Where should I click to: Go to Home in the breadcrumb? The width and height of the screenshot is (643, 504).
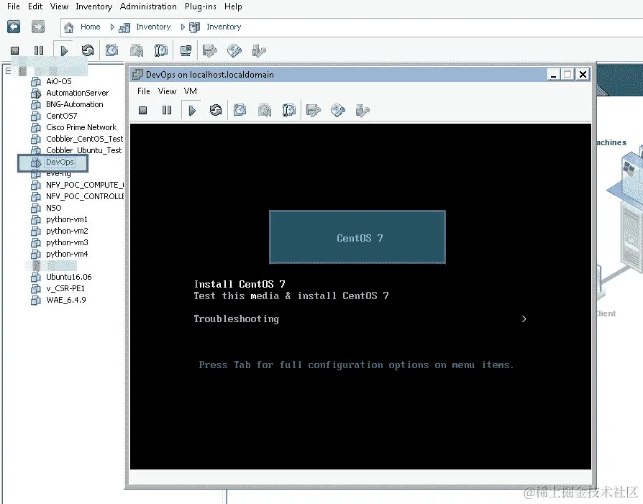pyautogui.click(x=90, y=27)
